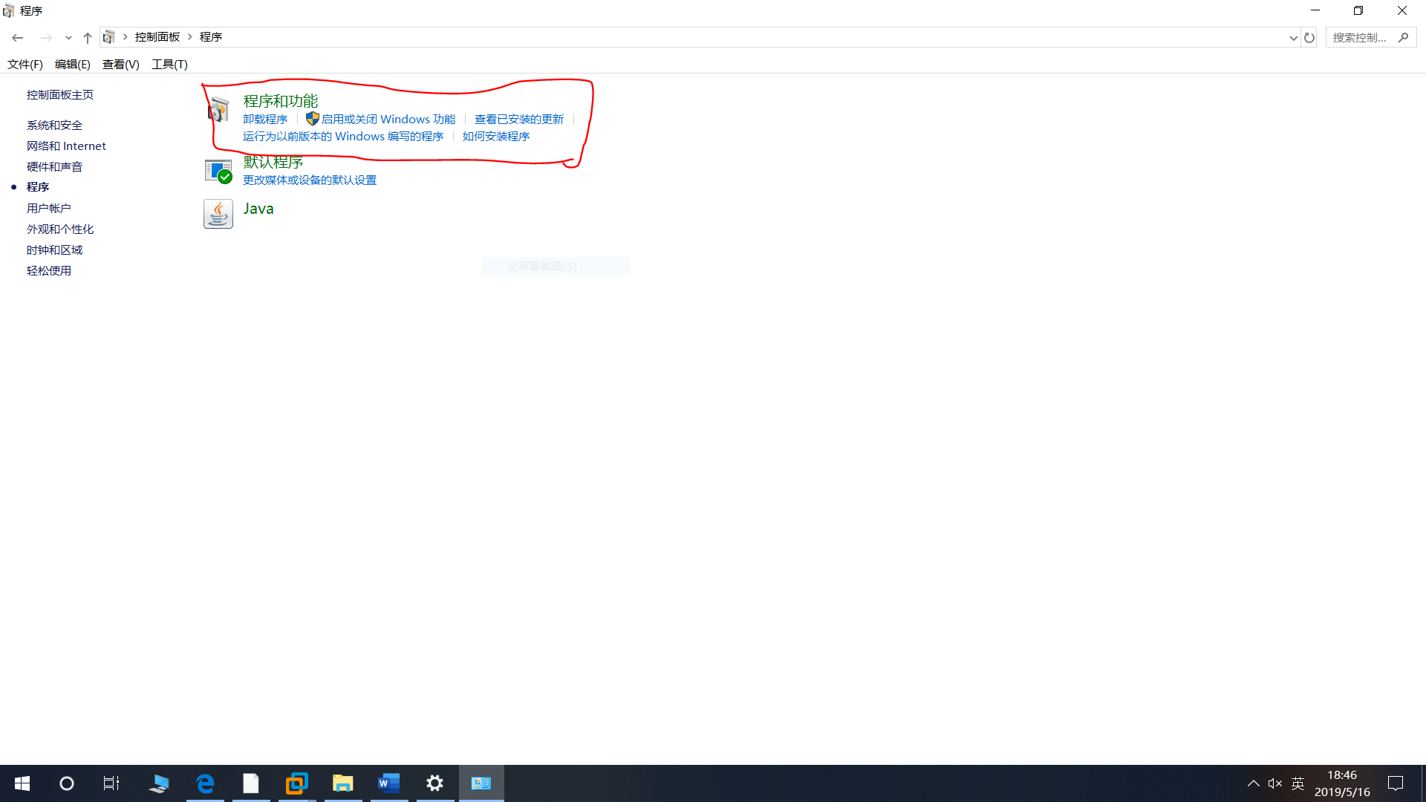Open recent locations dropdown arrow
This screenshot has width=1426, height=802.
click(68, 37)
